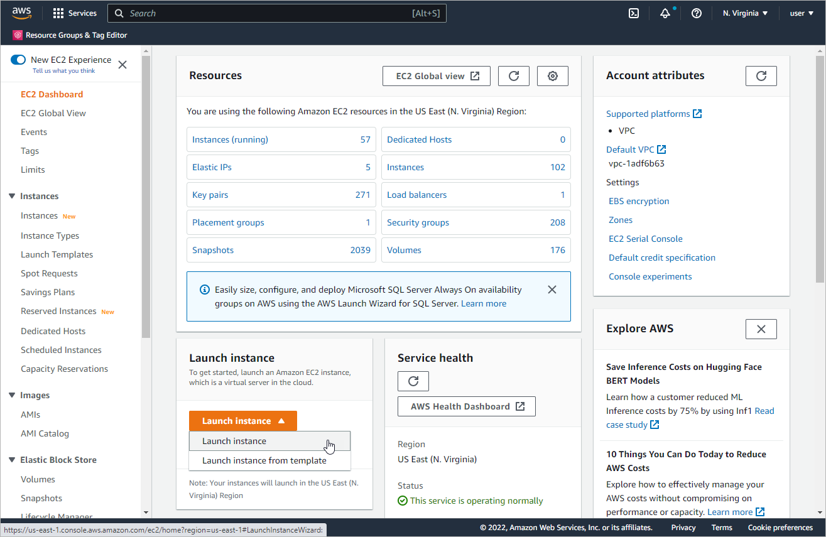This screenshot has width=826, height=537.
Task: Open the N. Virginia region dropdown
Action: [x=746, y=13]
